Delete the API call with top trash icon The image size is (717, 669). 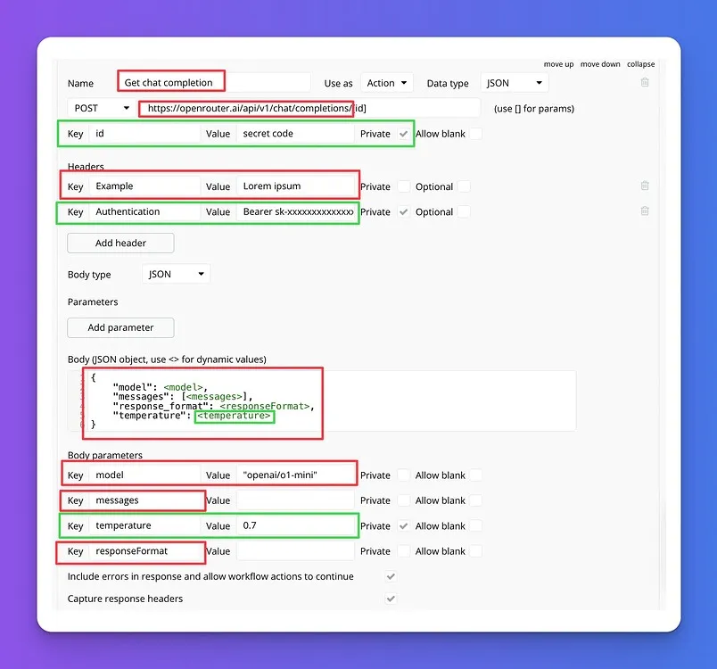pyautogui.click(x=645, y=82)
